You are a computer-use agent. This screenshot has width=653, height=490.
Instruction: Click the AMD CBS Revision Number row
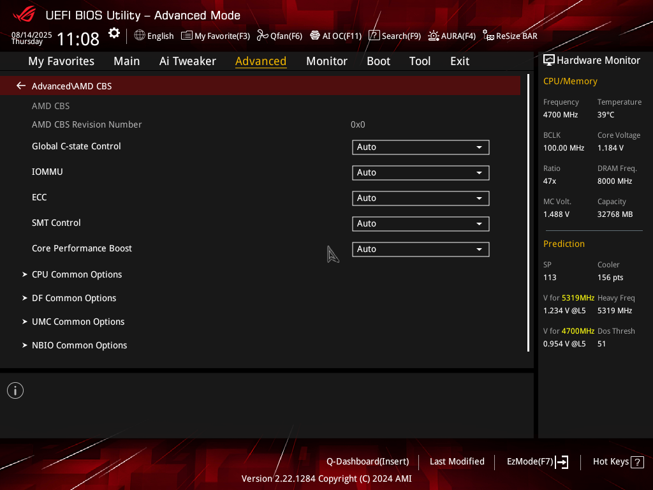pos(260,124)
